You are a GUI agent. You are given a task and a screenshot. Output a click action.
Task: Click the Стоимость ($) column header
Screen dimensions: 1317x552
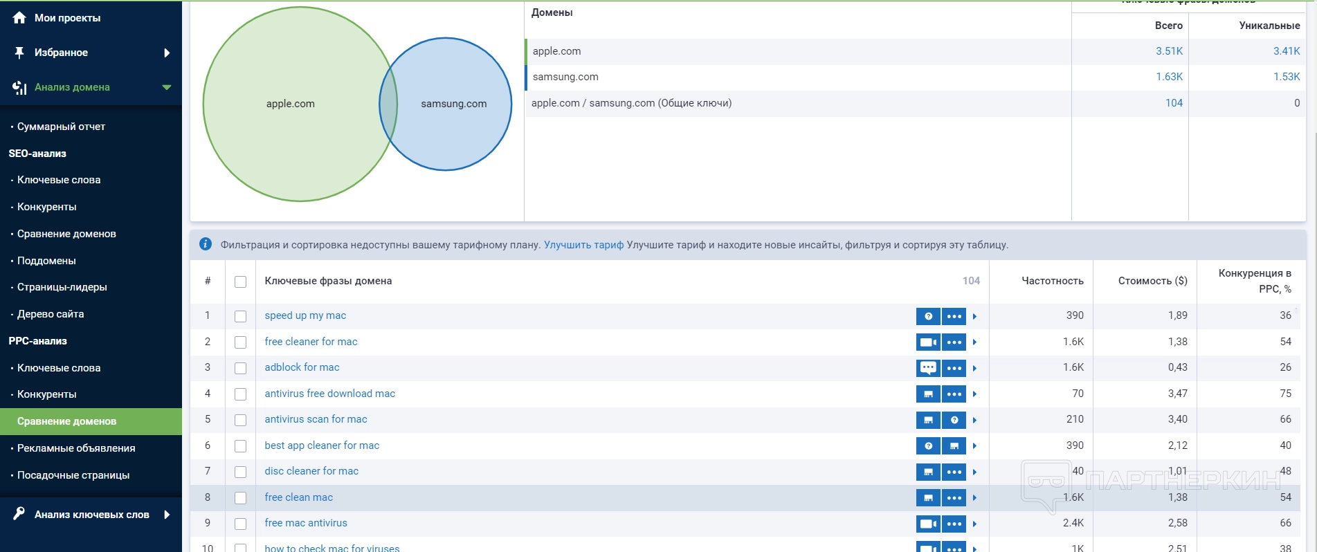click(1152, 281)
